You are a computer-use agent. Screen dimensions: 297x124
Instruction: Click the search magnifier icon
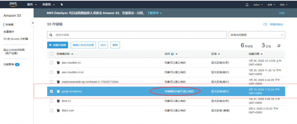(x=51, y=35)
